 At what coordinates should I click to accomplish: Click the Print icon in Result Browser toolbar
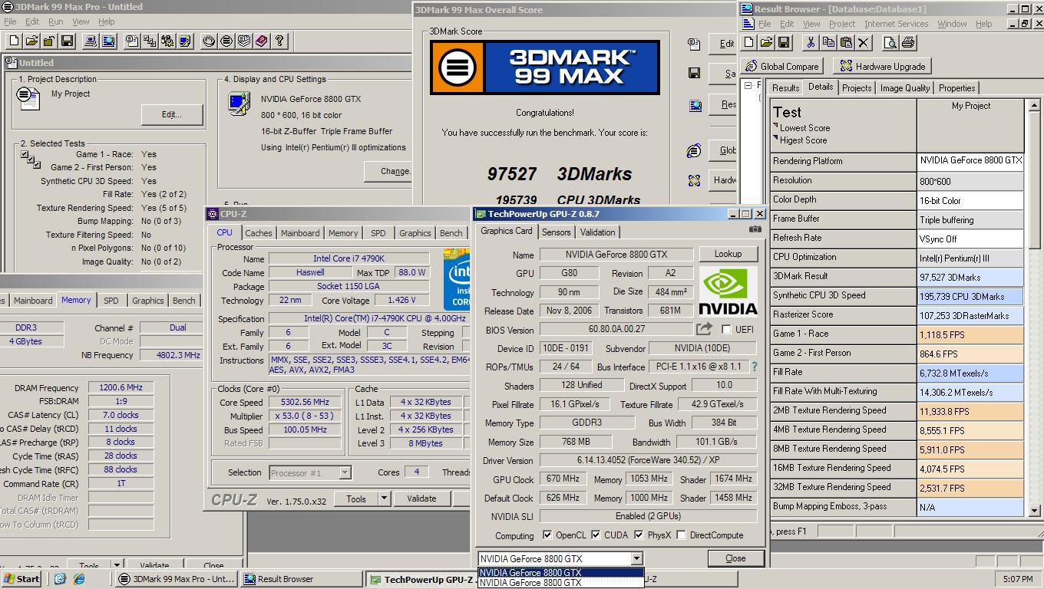coord(908,42)
